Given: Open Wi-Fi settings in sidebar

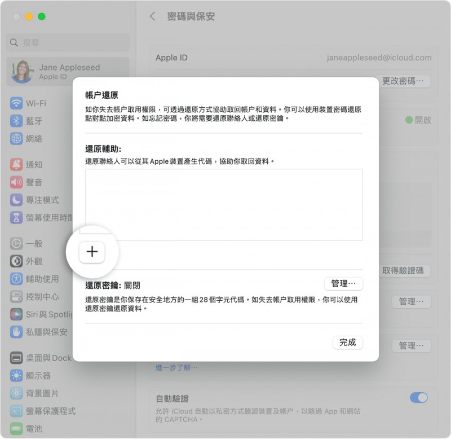Looking at the screenshot, I should pos(36,103).
